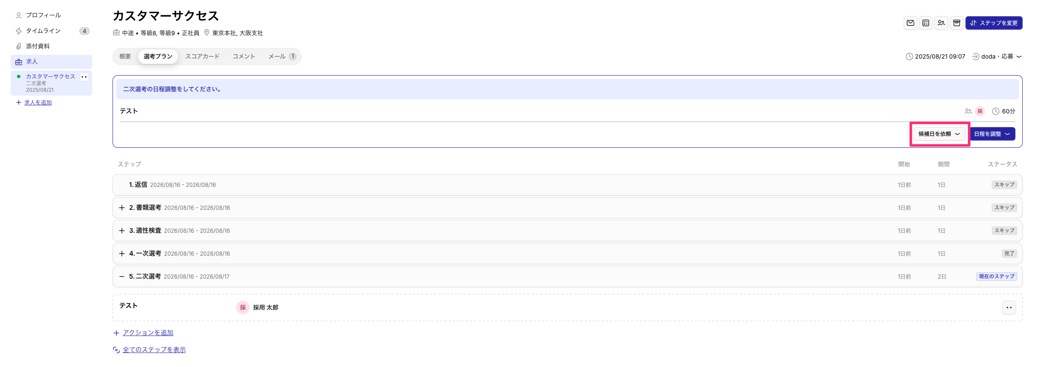Screen dimensions: 1038x367
Task: Click the mail envelope icon button
Action: (x=910, y=23)
